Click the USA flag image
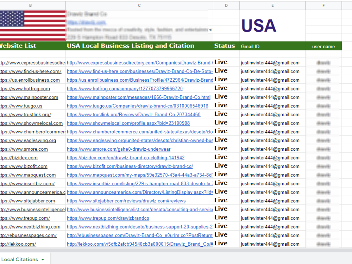The height and width of the screenshot is (264, 352). click(33, 25)
